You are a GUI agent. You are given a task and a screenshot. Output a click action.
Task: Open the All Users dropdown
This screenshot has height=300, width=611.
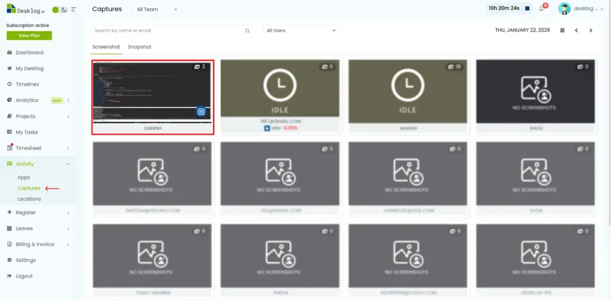point(301,30)
